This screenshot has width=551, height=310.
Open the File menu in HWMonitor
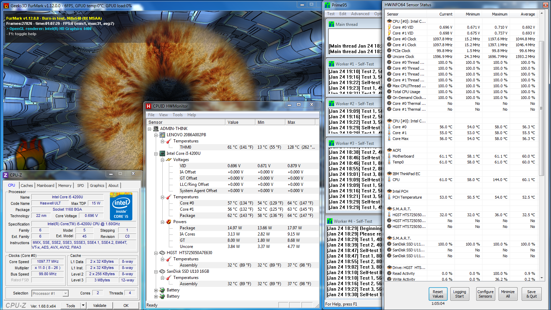(151, 115)
